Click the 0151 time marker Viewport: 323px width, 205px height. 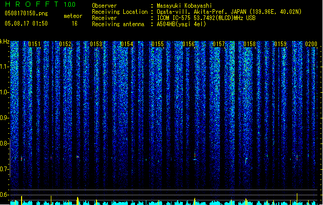[34, 44]
